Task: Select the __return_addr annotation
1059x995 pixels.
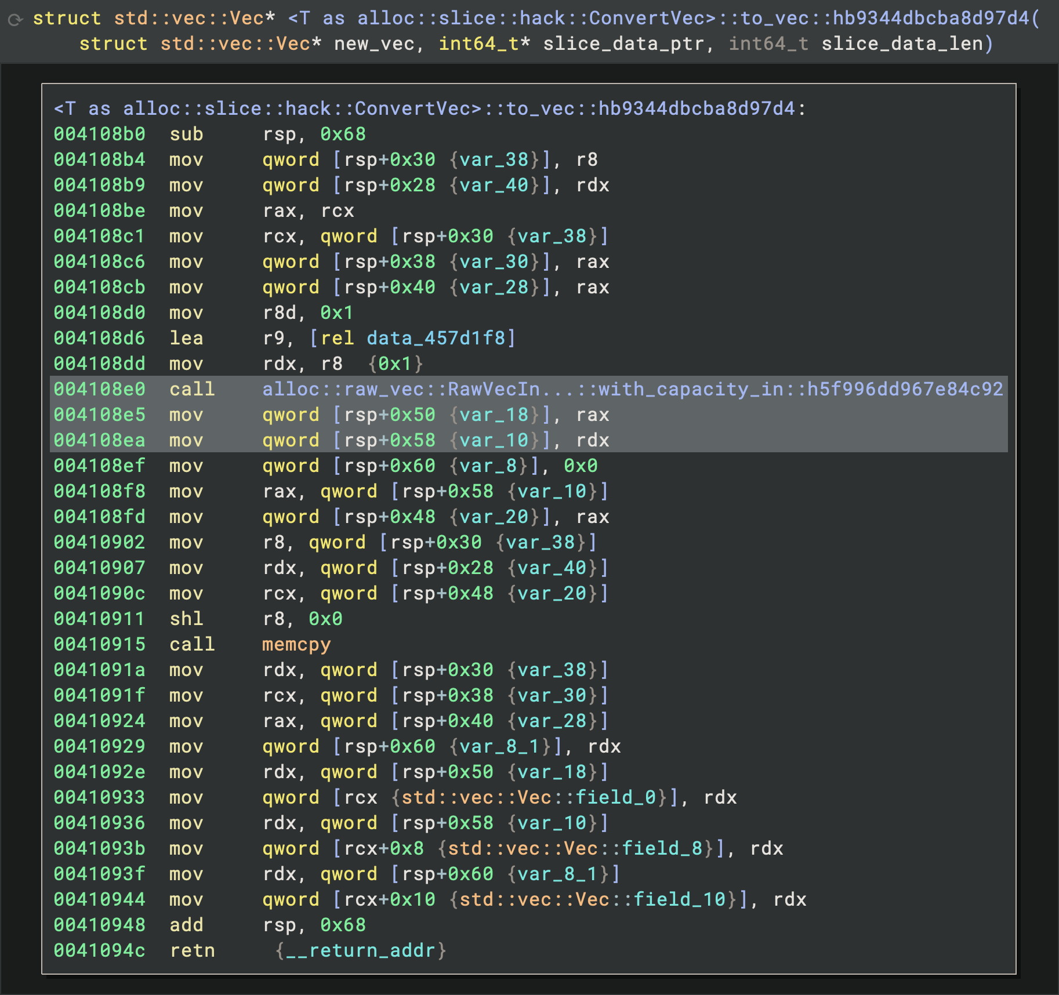Action: (x=361, y=950)
